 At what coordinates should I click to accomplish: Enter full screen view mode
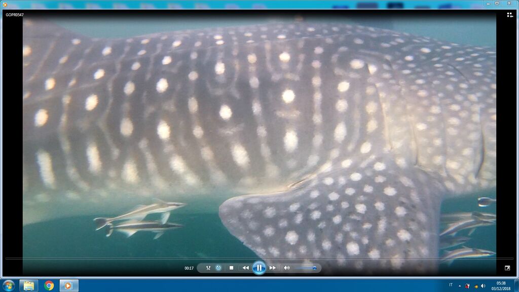[x=507, y=268]
